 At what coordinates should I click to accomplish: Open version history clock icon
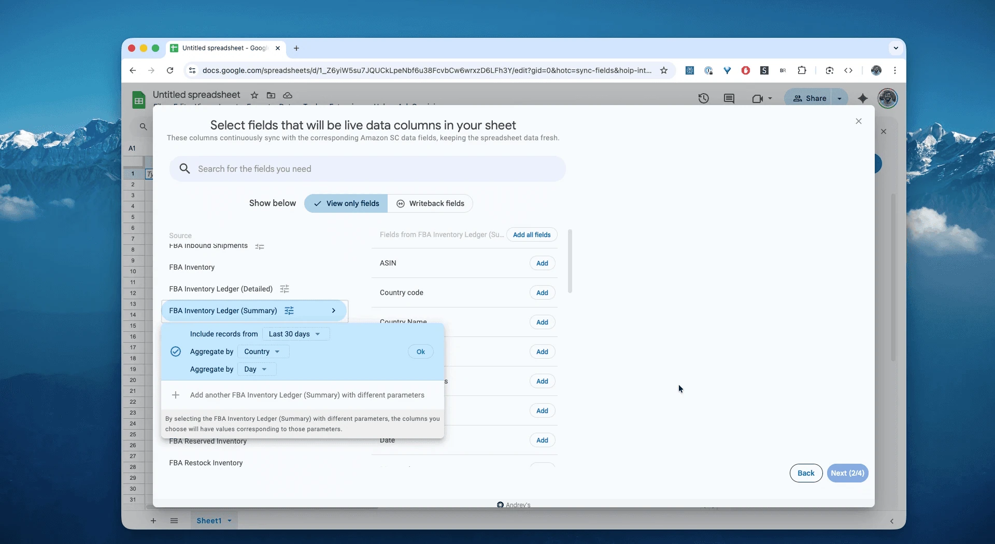(x=703, y=98)
